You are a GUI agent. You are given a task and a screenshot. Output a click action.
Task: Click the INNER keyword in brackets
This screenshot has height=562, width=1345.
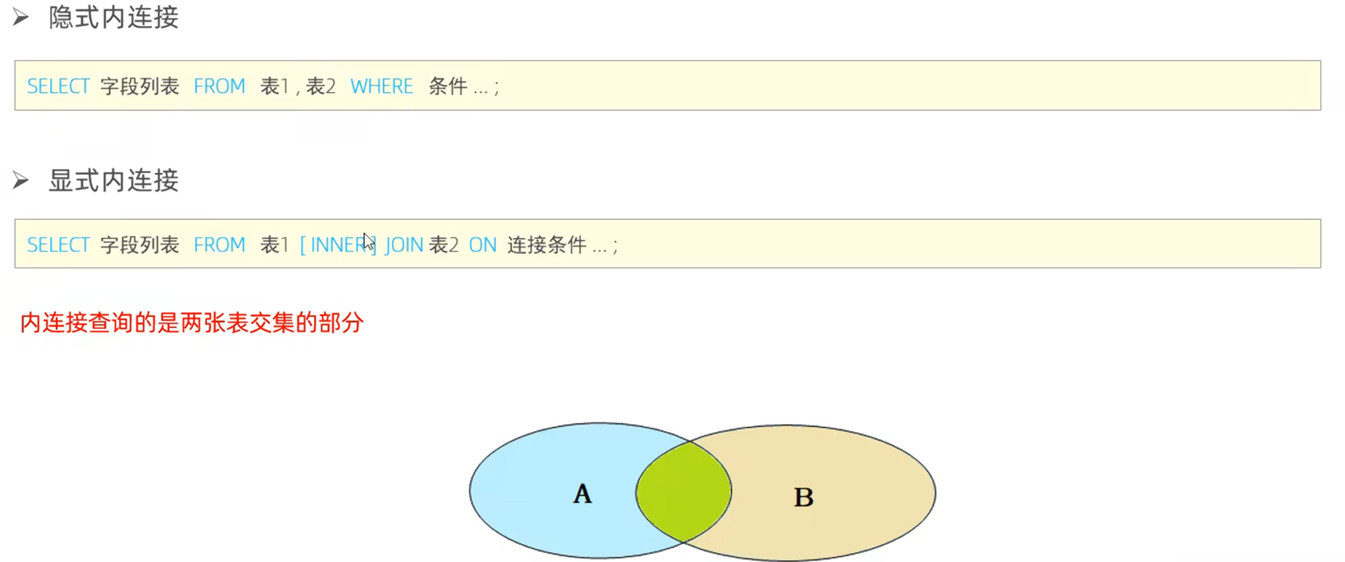click(x=336, y=245)
